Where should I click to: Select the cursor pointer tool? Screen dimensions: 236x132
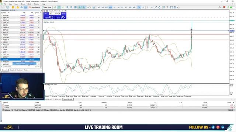(139, 7)
